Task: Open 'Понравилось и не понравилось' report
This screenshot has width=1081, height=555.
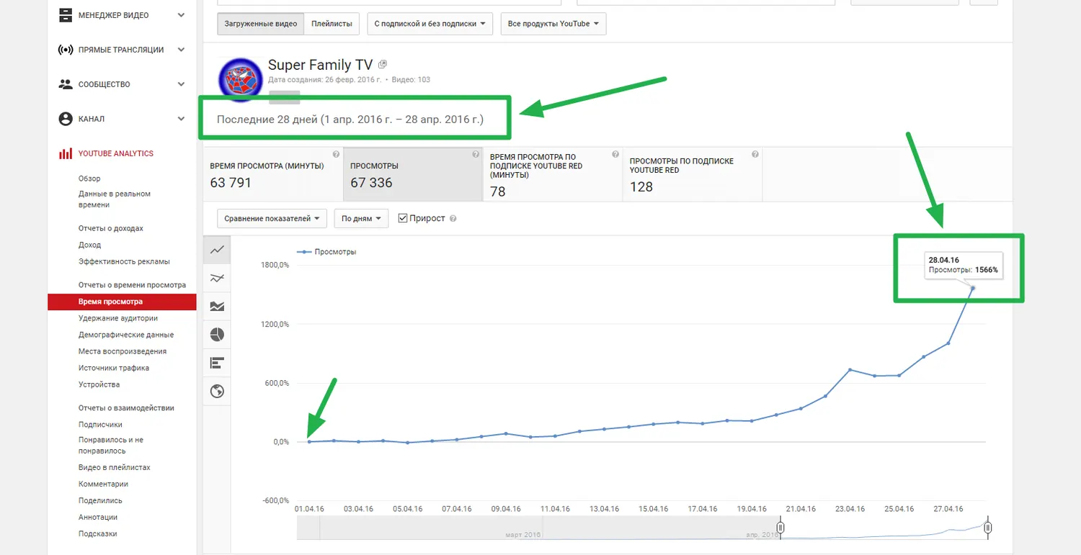Action: 111,445
